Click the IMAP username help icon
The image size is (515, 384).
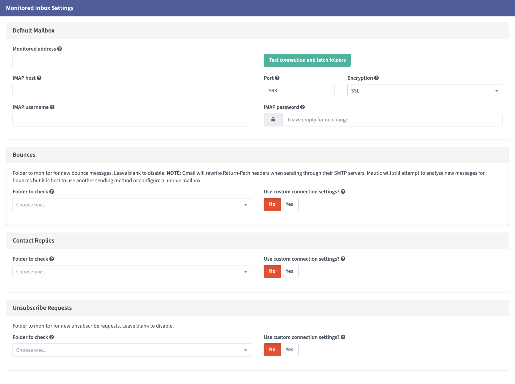tap(52, 107)
